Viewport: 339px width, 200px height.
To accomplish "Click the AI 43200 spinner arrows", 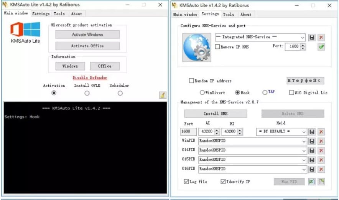I will (217, 132).
